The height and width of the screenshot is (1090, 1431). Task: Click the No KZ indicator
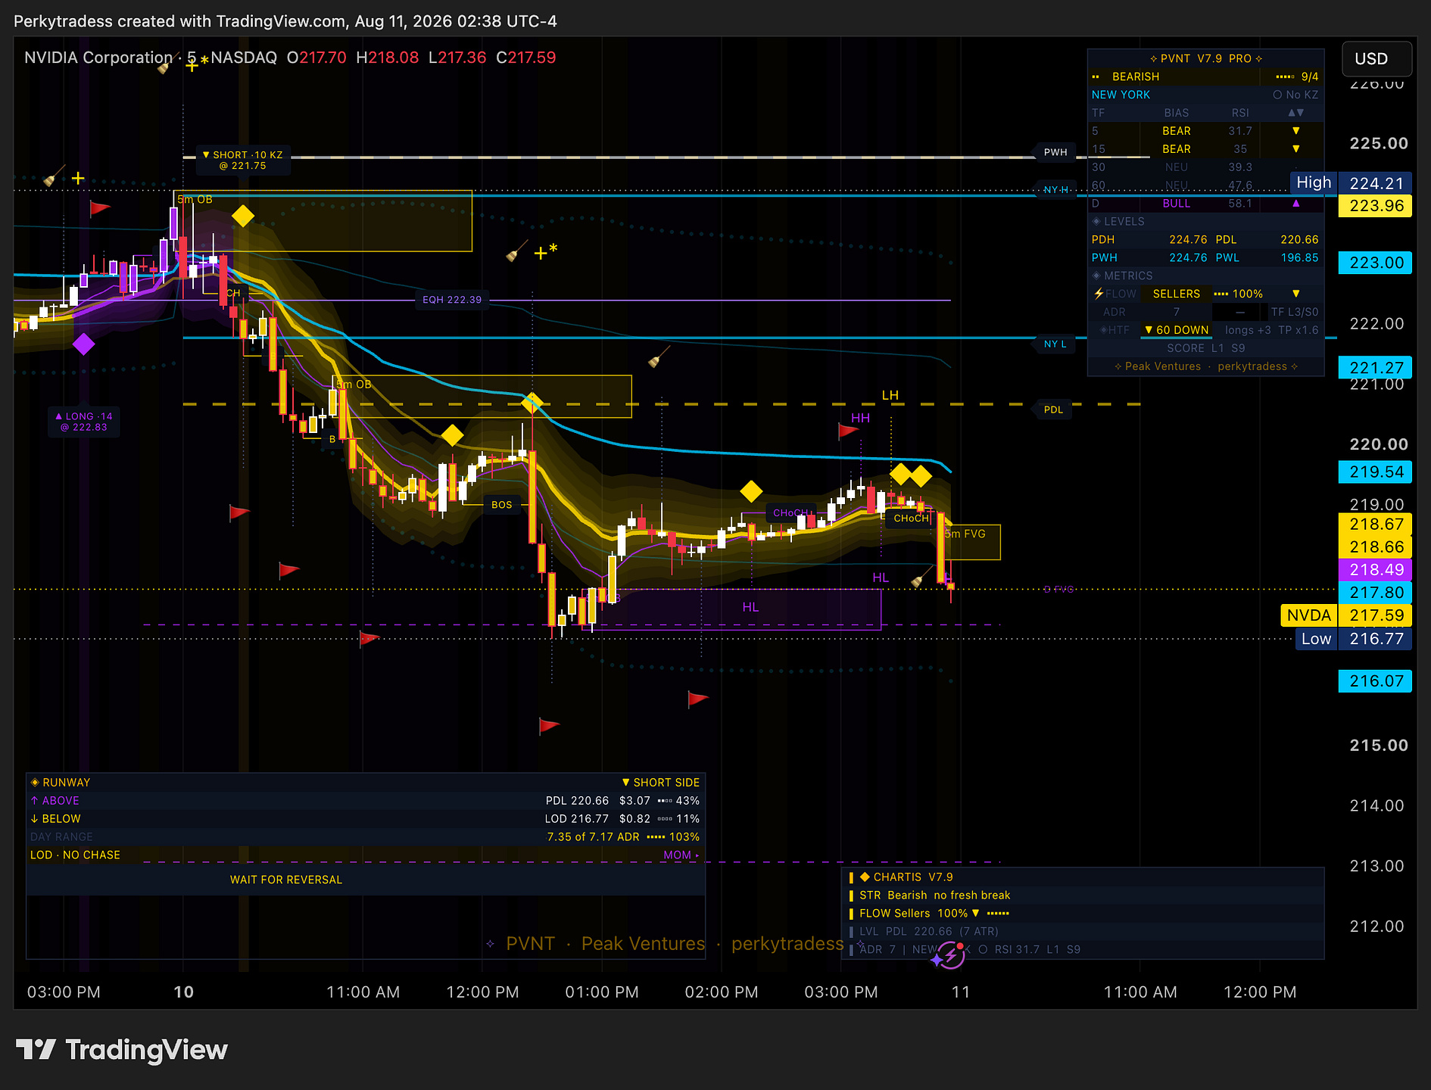[1295, 95]
